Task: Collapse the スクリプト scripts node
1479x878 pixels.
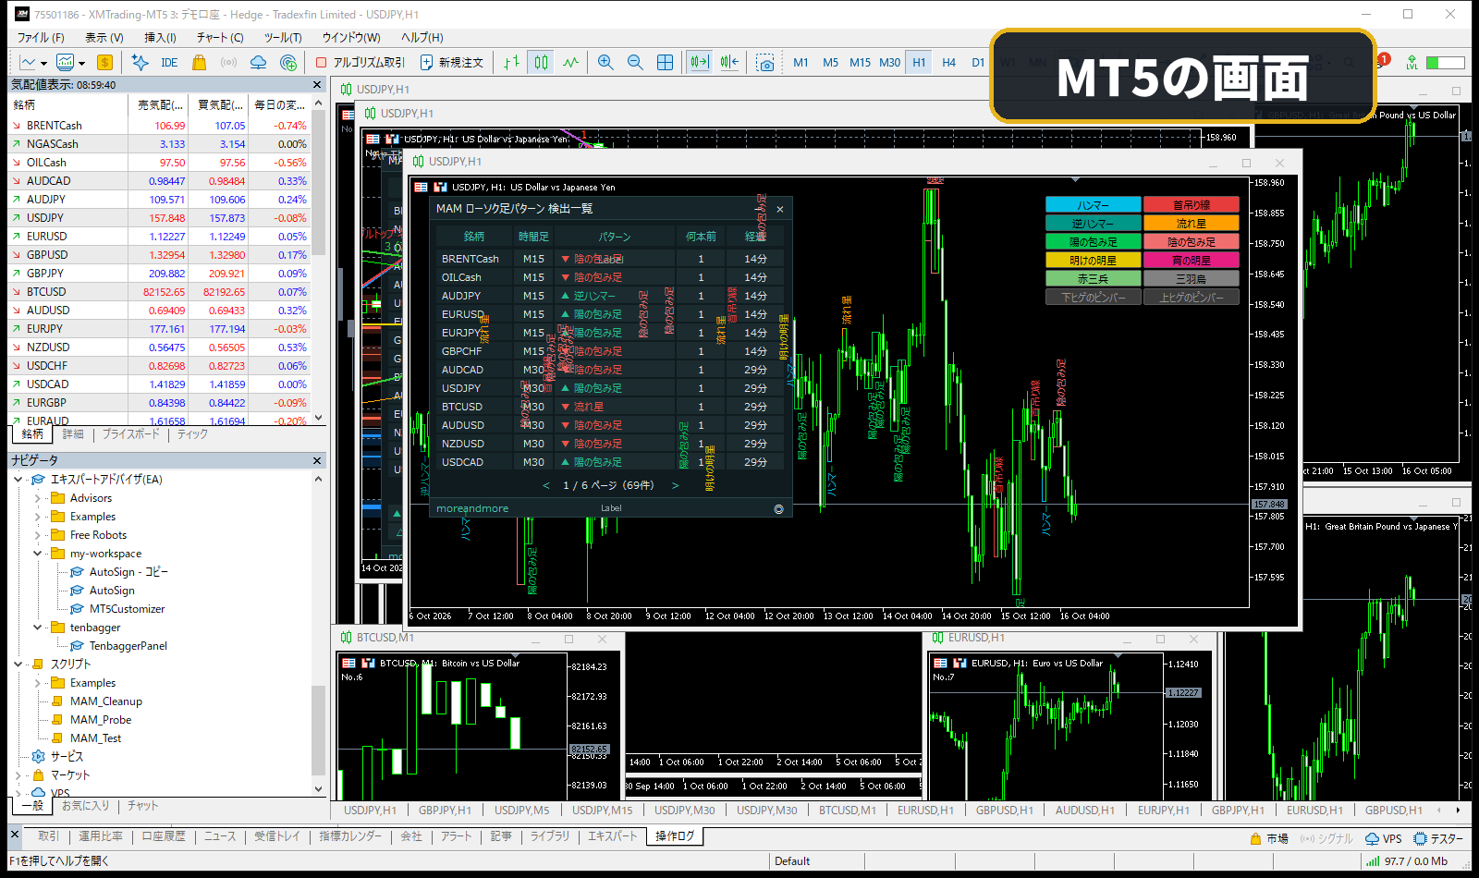Action: [x=18, y=665]
